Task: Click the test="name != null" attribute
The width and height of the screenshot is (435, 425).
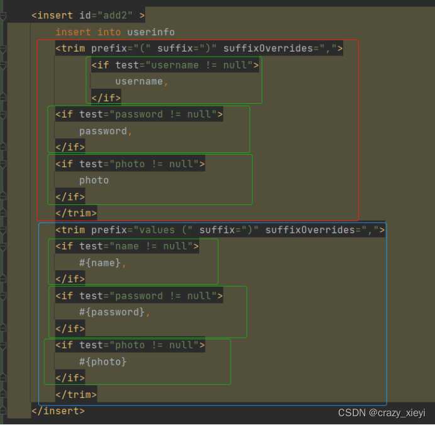Action: coord(136,246)
